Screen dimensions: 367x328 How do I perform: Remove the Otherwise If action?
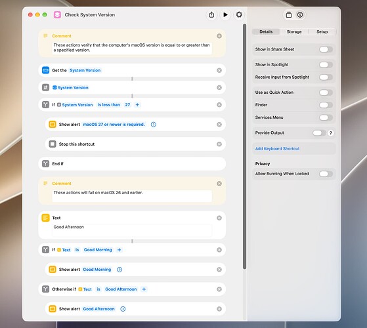point(219,289)
